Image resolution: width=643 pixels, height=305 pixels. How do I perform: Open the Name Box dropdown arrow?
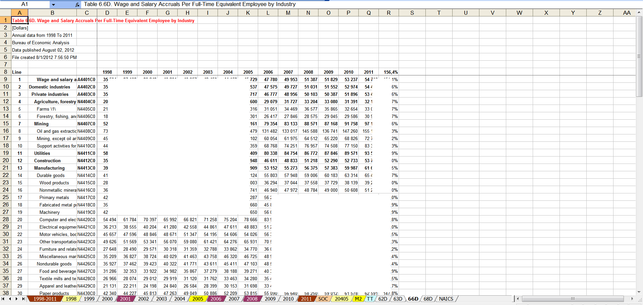pos(53,5)
